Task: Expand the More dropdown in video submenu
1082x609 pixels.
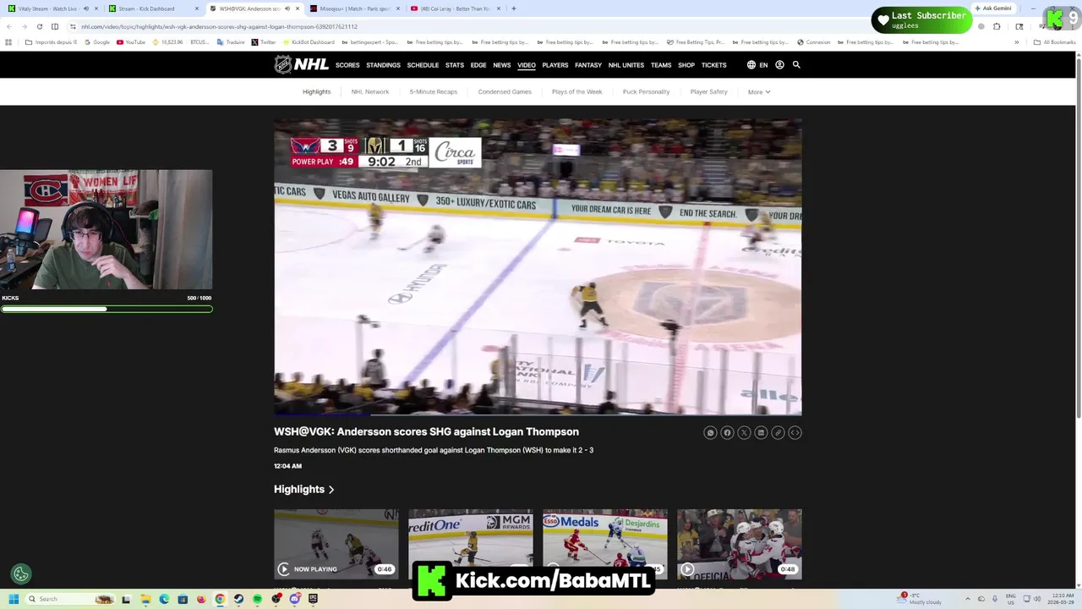Action: [x=759, y=91]
